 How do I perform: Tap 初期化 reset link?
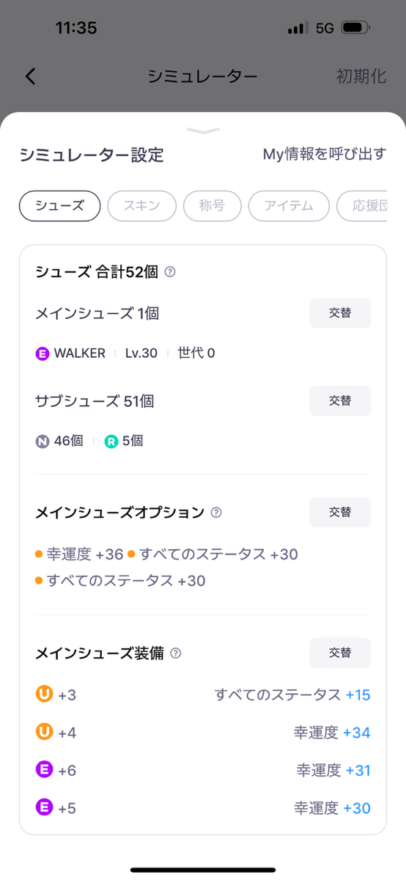point(361,76)
